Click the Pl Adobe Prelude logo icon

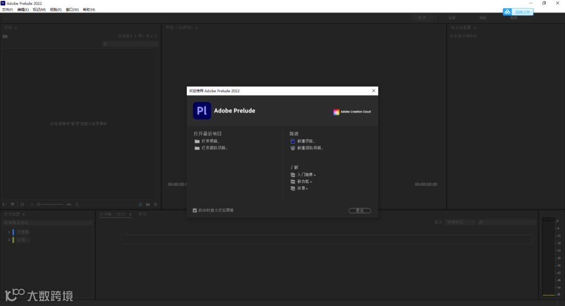[x=202, y=111]
